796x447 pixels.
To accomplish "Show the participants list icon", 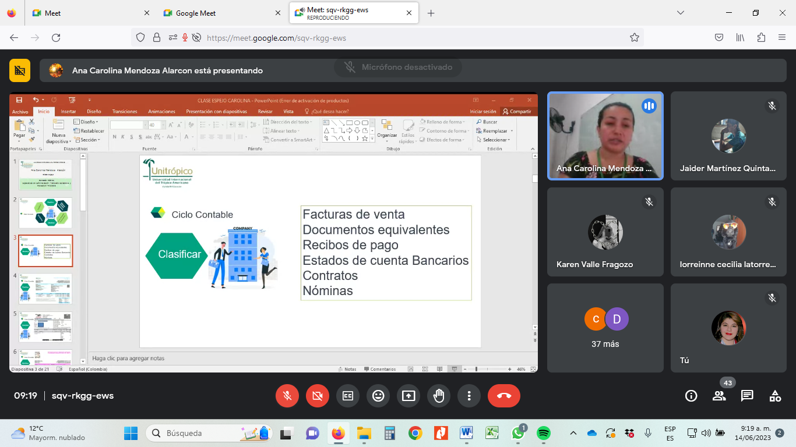I will pos(719,396).
